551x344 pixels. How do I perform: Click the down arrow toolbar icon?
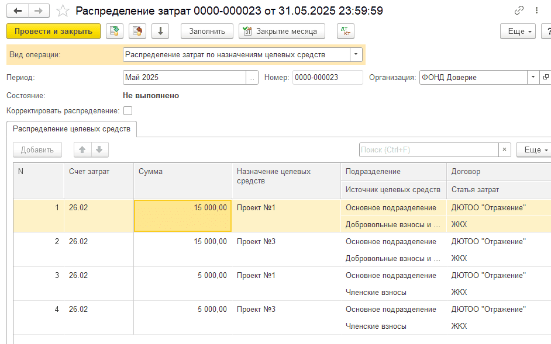click(160, 31)
